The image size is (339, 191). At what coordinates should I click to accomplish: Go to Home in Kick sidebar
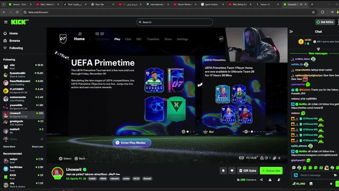pos(11,33)
